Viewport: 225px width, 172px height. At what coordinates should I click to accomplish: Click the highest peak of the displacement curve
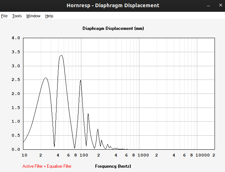click(62, 55)
